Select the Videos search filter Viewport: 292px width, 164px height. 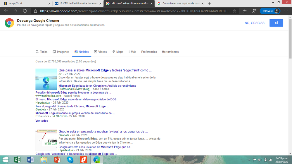[100, 52]
